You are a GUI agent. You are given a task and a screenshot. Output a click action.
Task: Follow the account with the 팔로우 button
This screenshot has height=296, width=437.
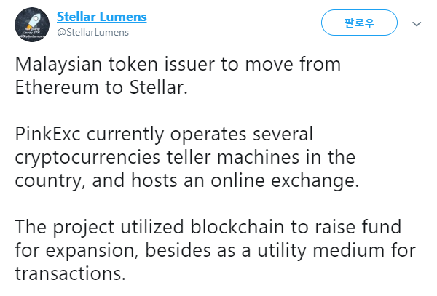coord(359,23)
